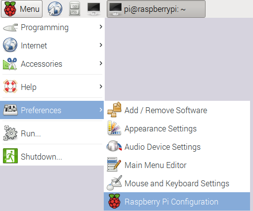Click the Preferences submenu arrow
The image size is (253, 211).
pyautogui.click(x=101, y=110)
